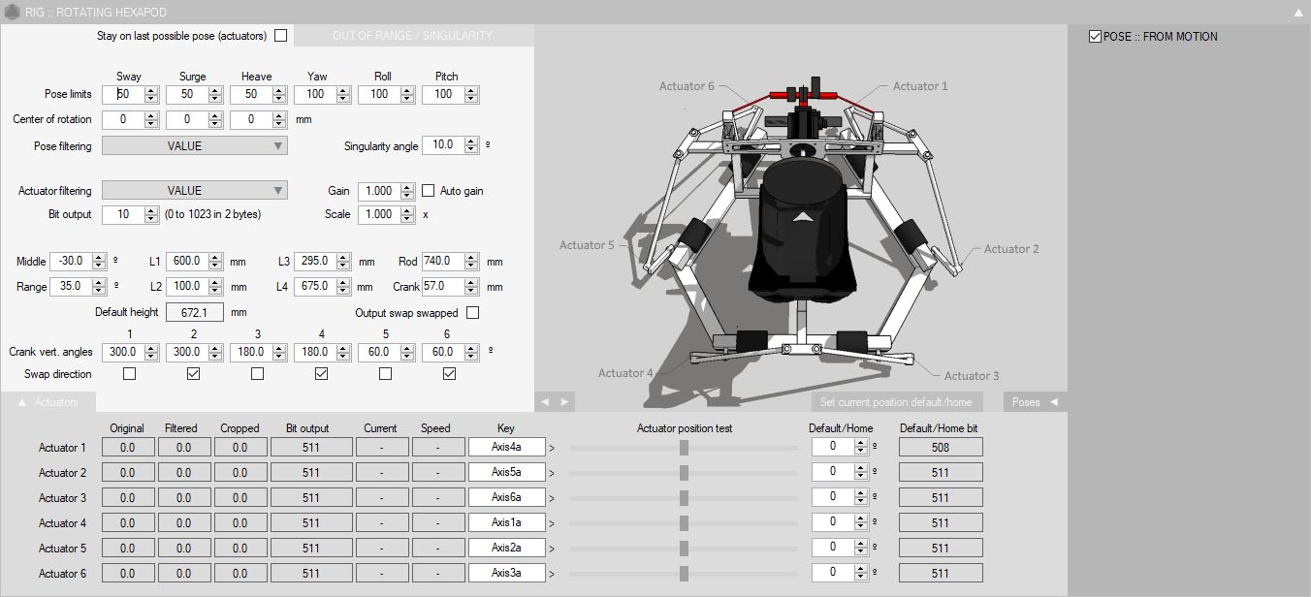Click Set current position default/home button
This screenshot has height=597, width=1311.
pos(897,401)
